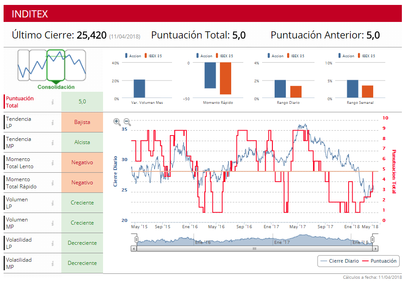Toggle IBEX 35 legend in Rango Diario chart
Image resolution: width=405 pixels, height=281 pixels.
click(x=296, y=56)
